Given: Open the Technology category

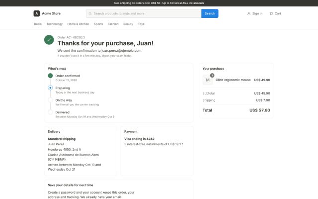Looking at the screenshot, I should (x=55, y=24).
